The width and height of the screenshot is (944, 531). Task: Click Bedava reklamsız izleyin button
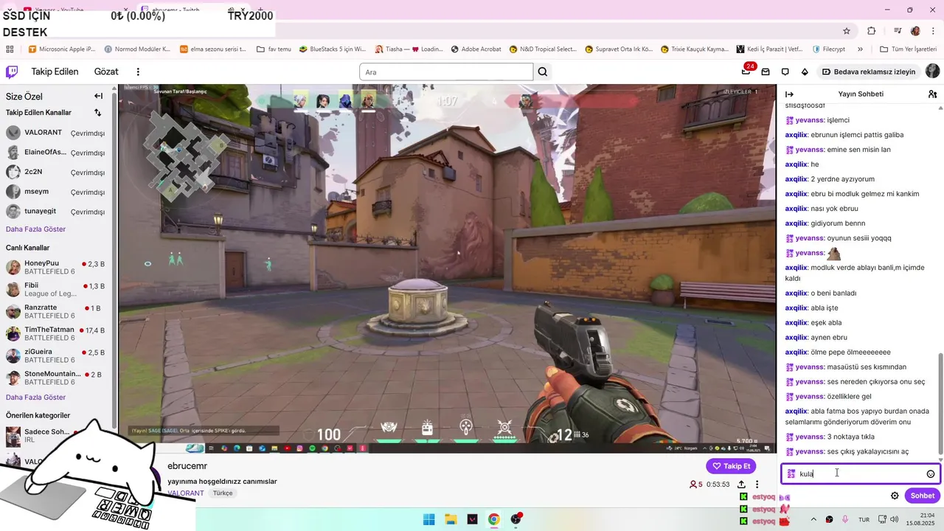tap(869, 72)
